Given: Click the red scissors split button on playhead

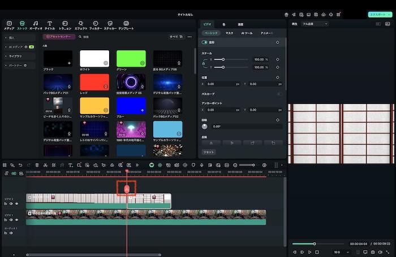Looking at the screenshot, I should click(x=127, y=188).
